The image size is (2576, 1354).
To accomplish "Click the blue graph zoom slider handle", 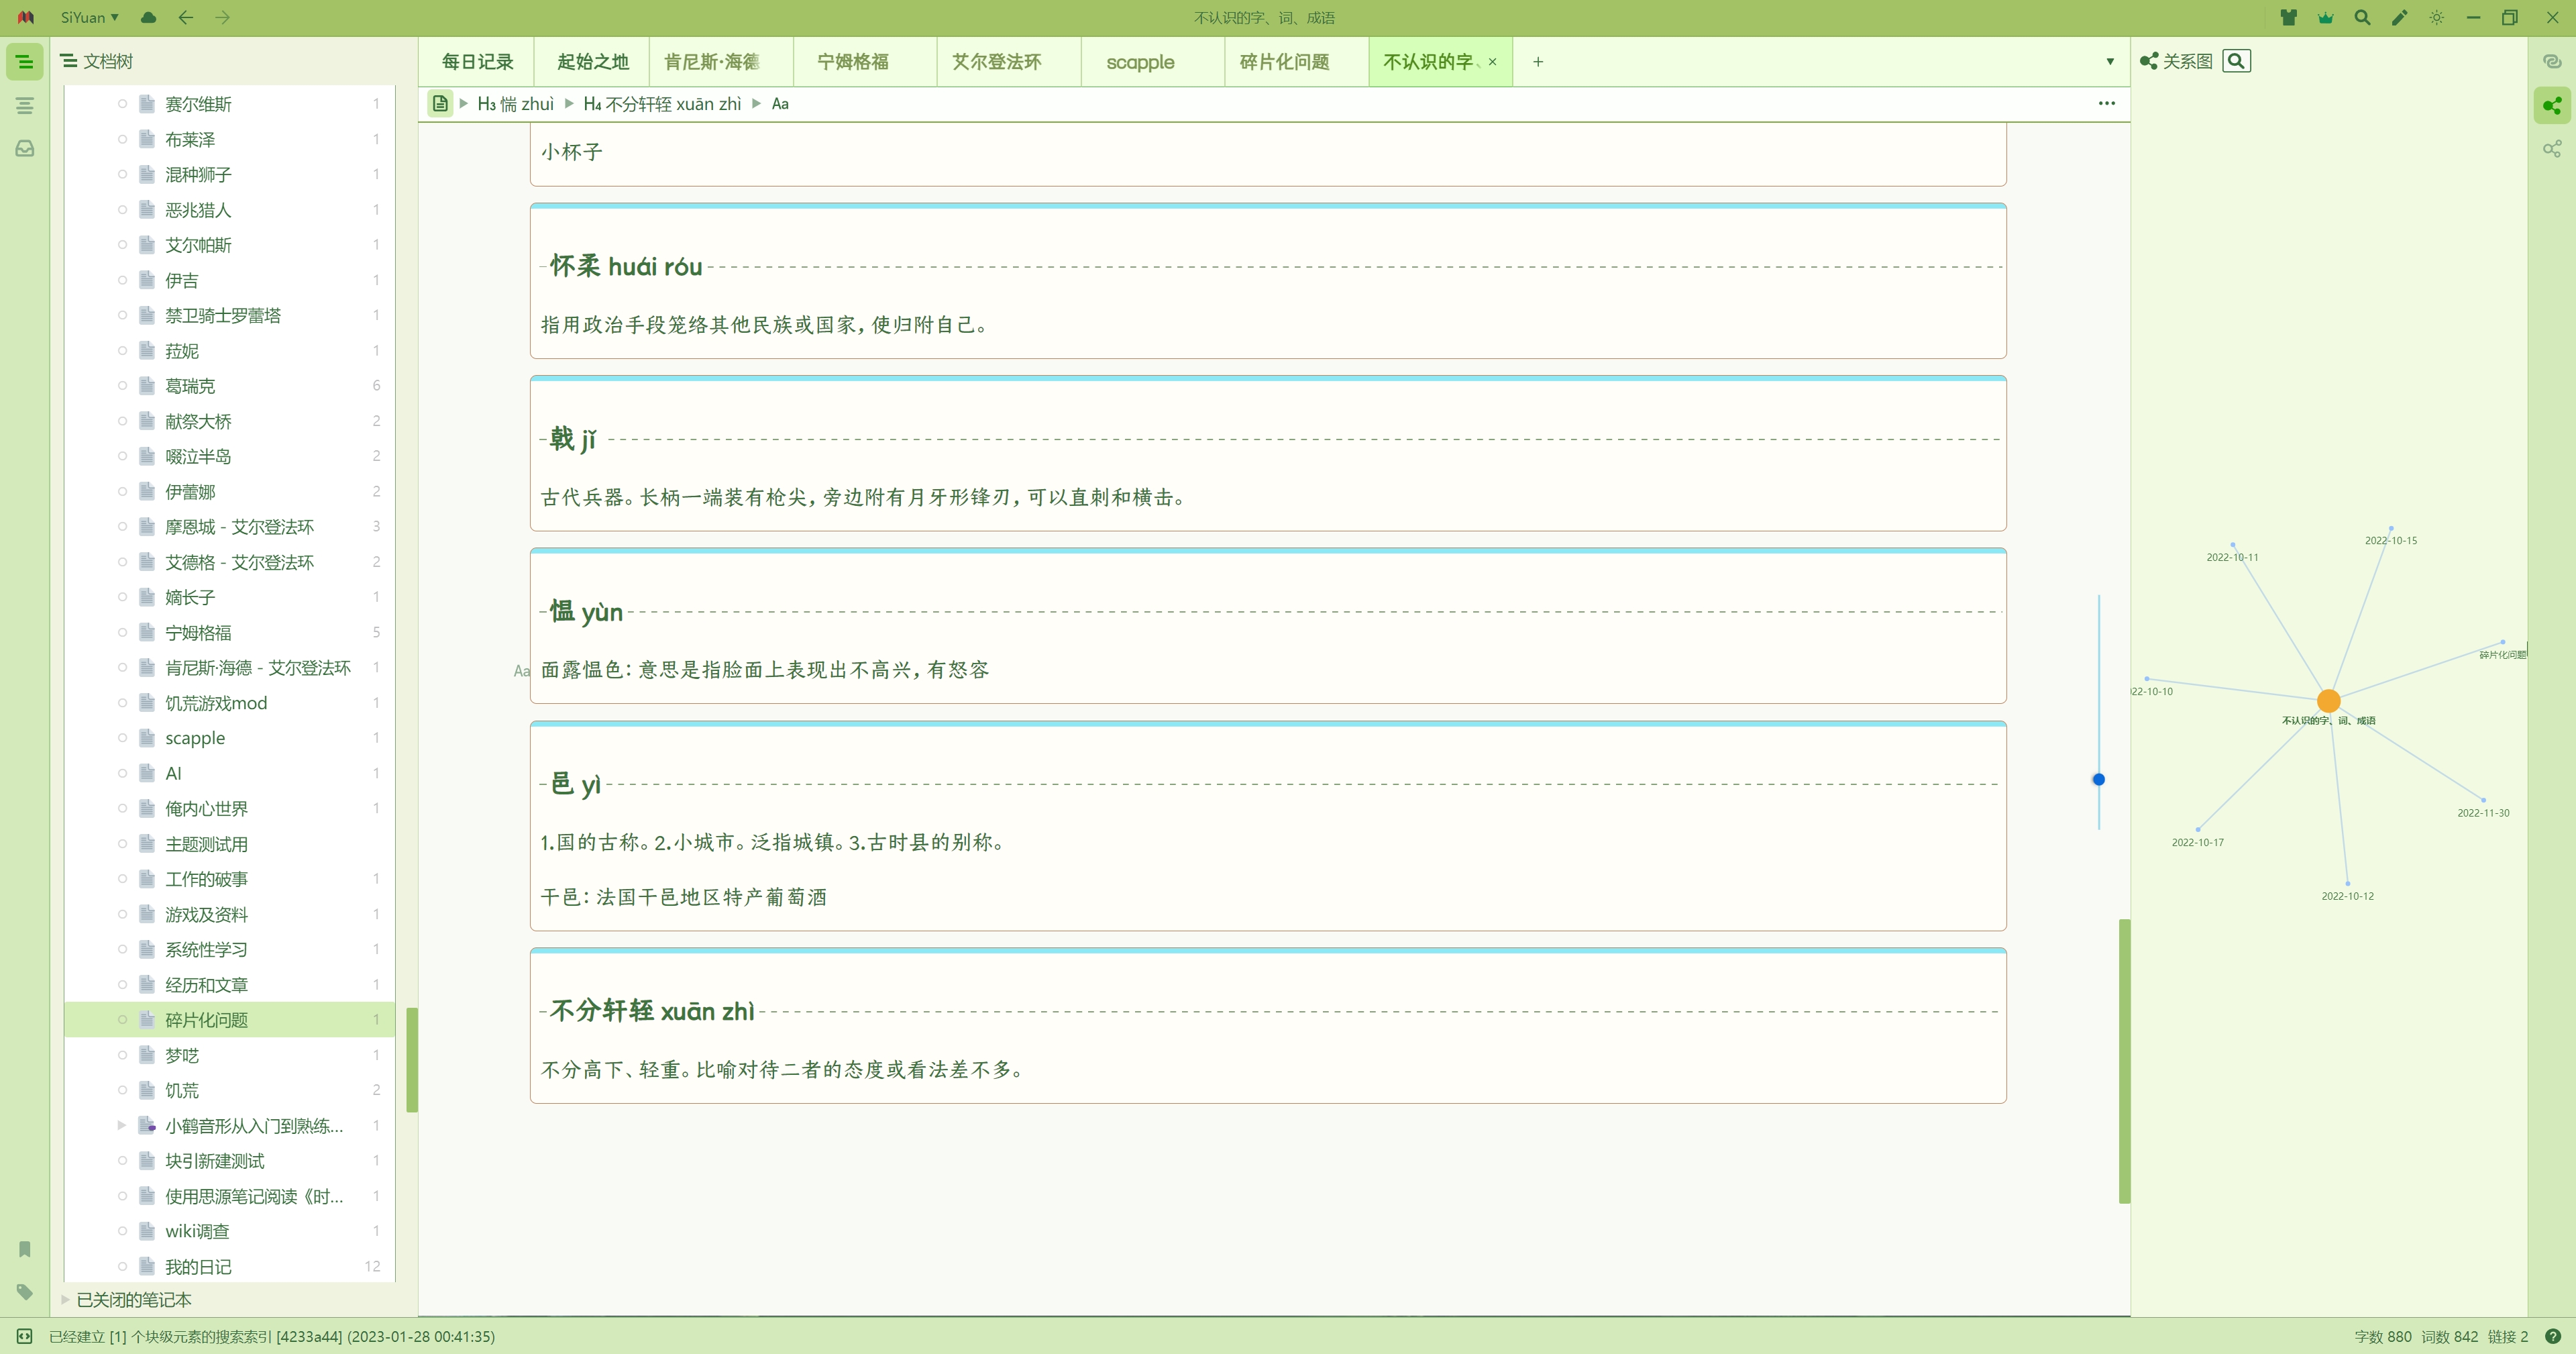I will coord(2099,779).
